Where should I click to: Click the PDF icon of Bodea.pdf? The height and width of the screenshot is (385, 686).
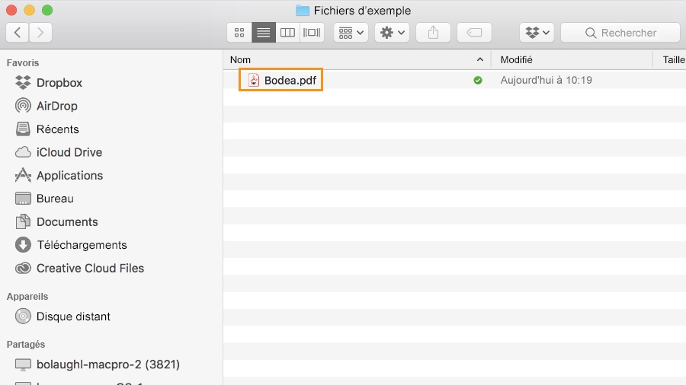point(253,80)
